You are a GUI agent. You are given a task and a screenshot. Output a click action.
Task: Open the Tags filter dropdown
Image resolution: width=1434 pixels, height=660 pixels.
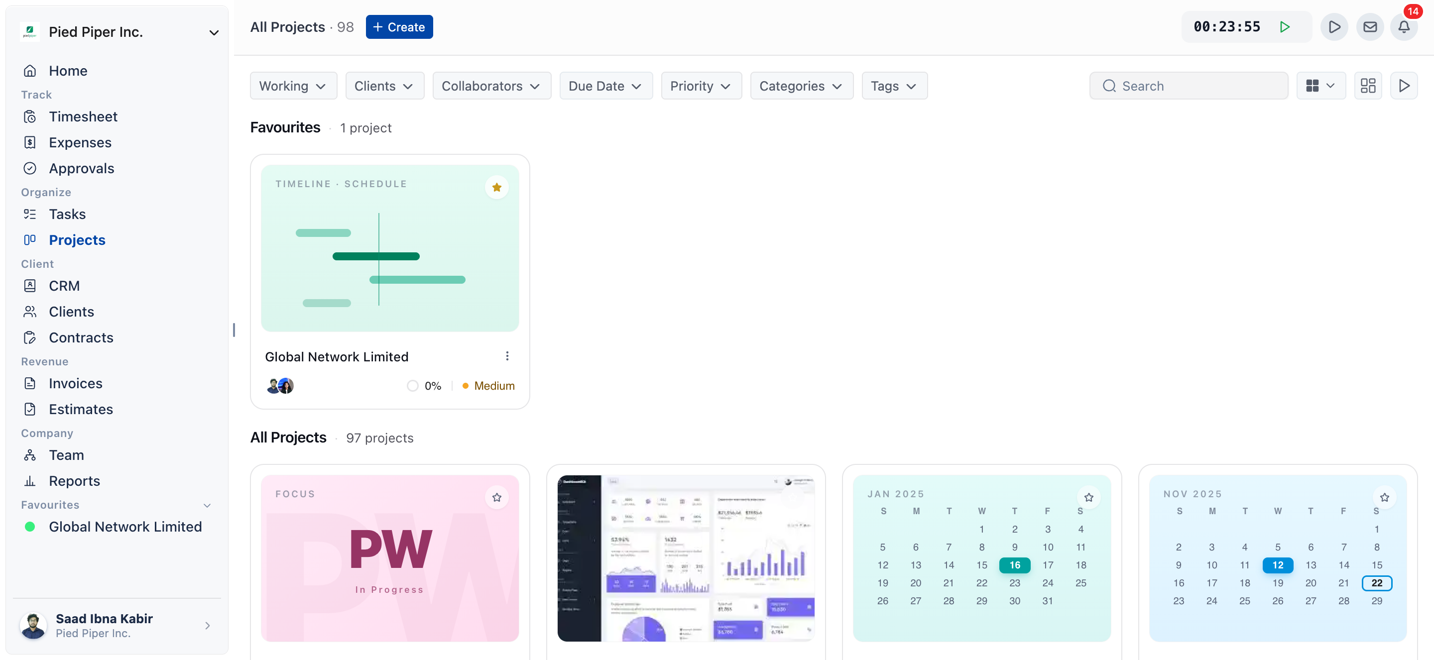[x=894, y=86]
